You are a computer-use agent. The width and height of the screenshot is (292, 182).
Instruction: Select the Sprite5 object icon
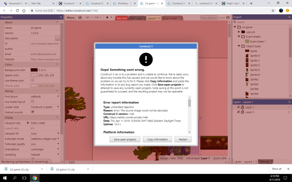pyautogui.click(x=247, y=94)
